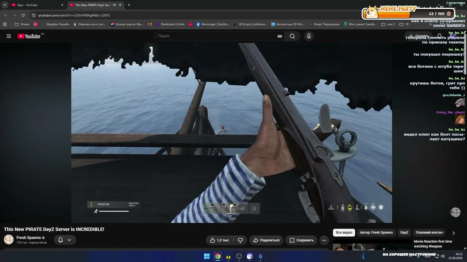Select the DayZ filter chip

tap(404, 233)
